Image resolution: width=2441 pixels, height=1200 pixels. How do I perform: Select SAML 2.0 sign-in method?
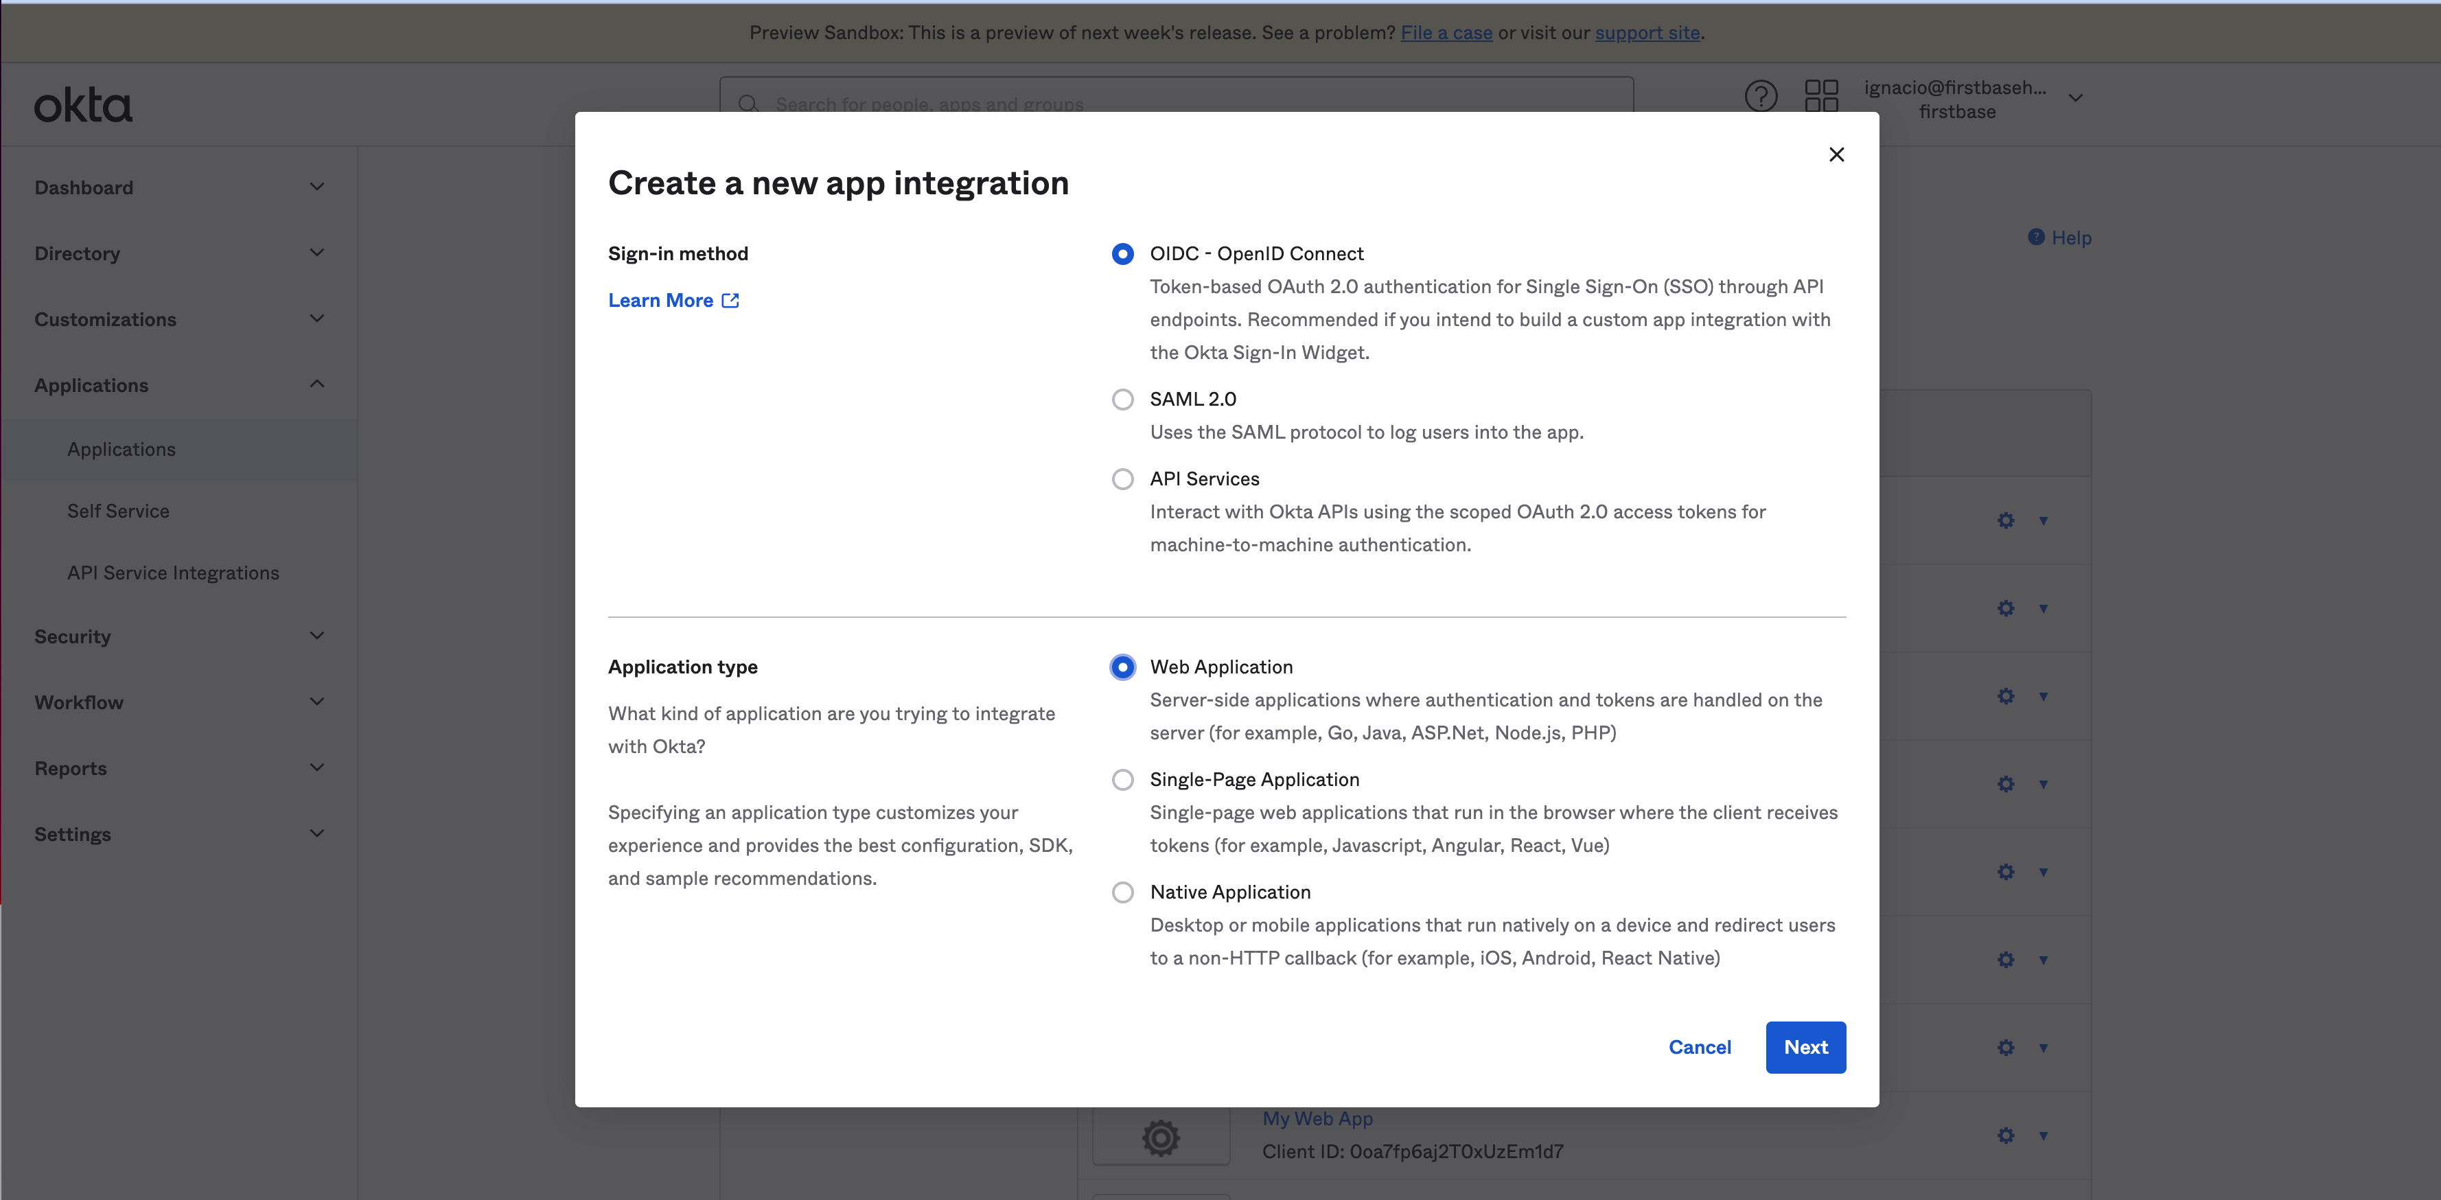click(x=1122, y=399)
